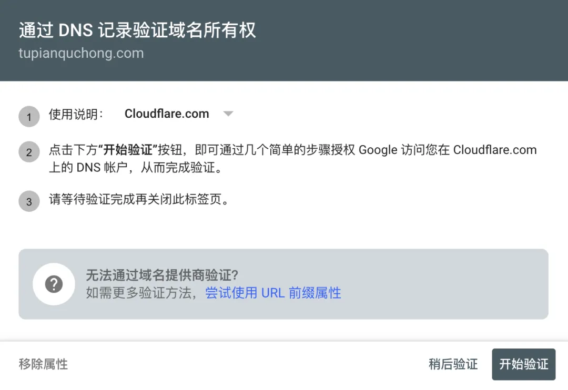The image size is (568, 390).
Task: Click the question mark help icon
Action: point(54,284)
